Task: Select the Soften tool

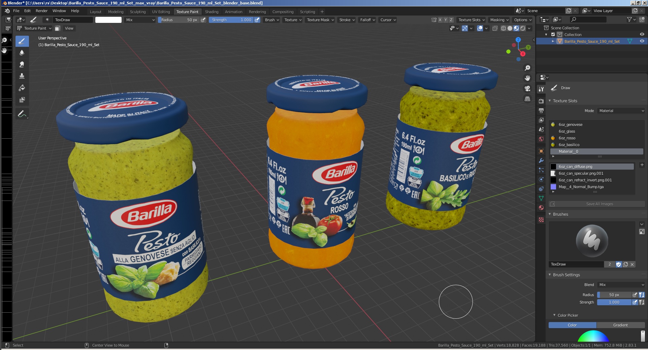Action: coord(22,53)
